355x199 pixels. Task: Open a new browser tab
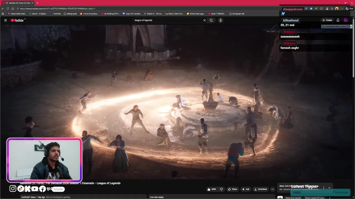pyautogui.click(x=37, y=3)
